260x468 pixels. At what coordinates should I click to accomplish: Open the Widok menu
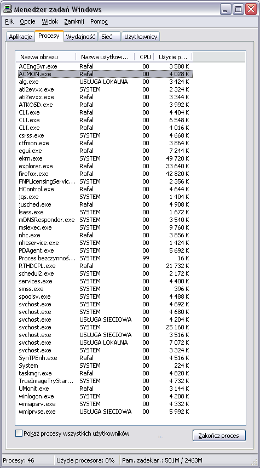50,21
